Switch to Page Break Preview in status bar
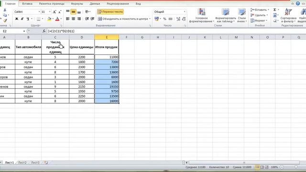Screen dimensions: 306x172 pos(267,167)
